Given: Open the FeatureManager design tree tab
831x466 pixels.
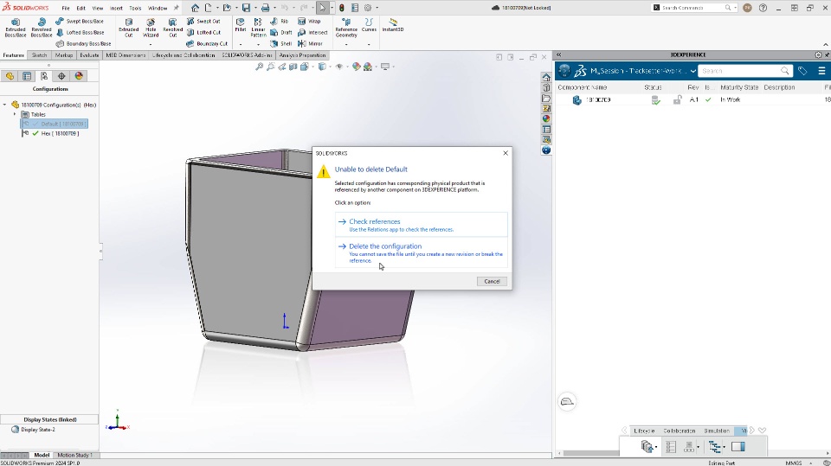Looking at the screenshot, I should click(x=10, y=76).
